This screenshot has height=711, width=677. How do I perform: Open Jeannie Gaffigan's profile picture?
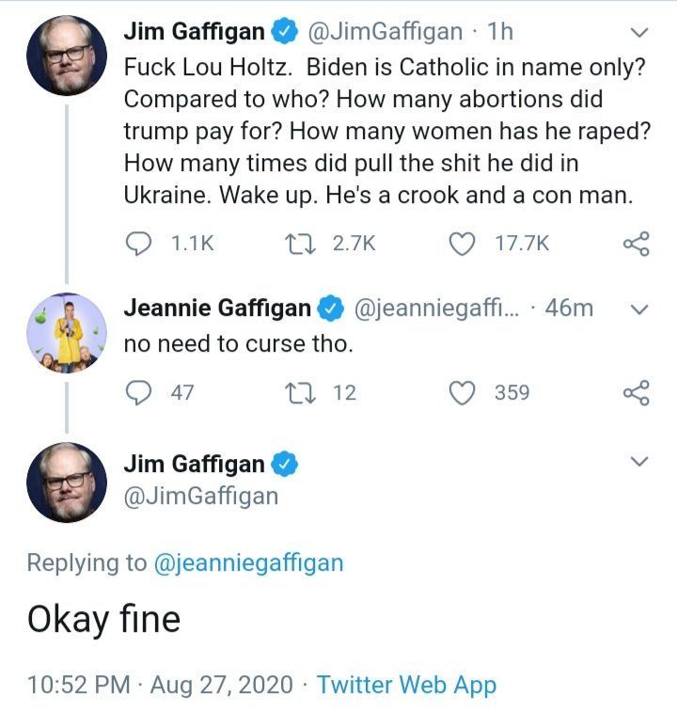tap(66, 332)
